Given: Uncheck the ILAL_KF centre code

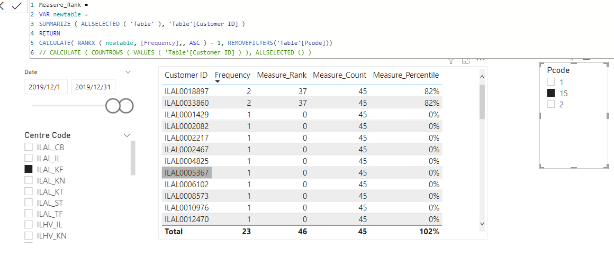Looking at the screenshot, I should click(29, 169).
